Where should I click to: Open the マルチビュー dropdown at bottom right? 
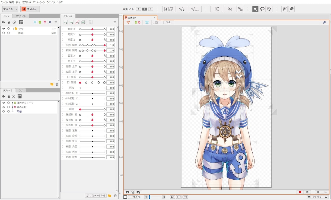pyautogui.click(x=317, y=197)
